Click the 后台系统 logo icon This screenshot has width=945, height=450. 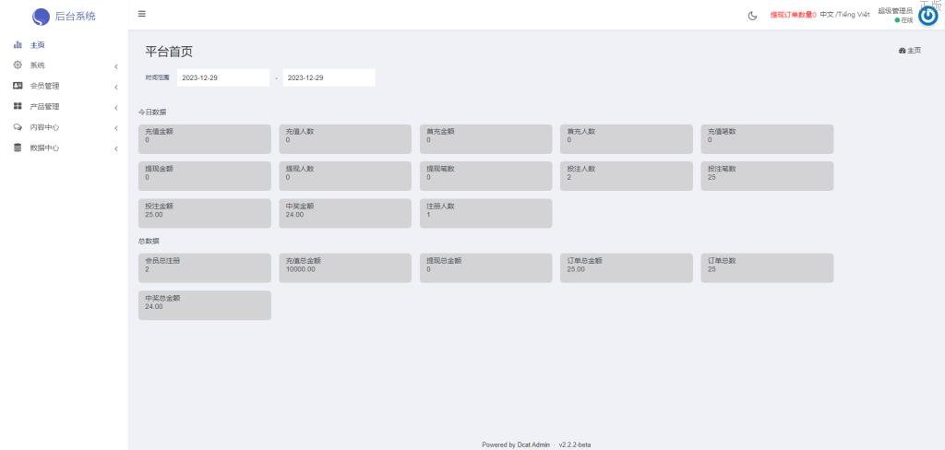(x=41, y=16)
